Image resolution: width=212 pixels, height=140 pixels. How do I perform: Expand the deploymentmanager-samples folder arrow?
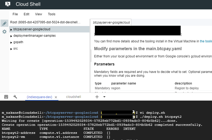[x=11, y=36]
